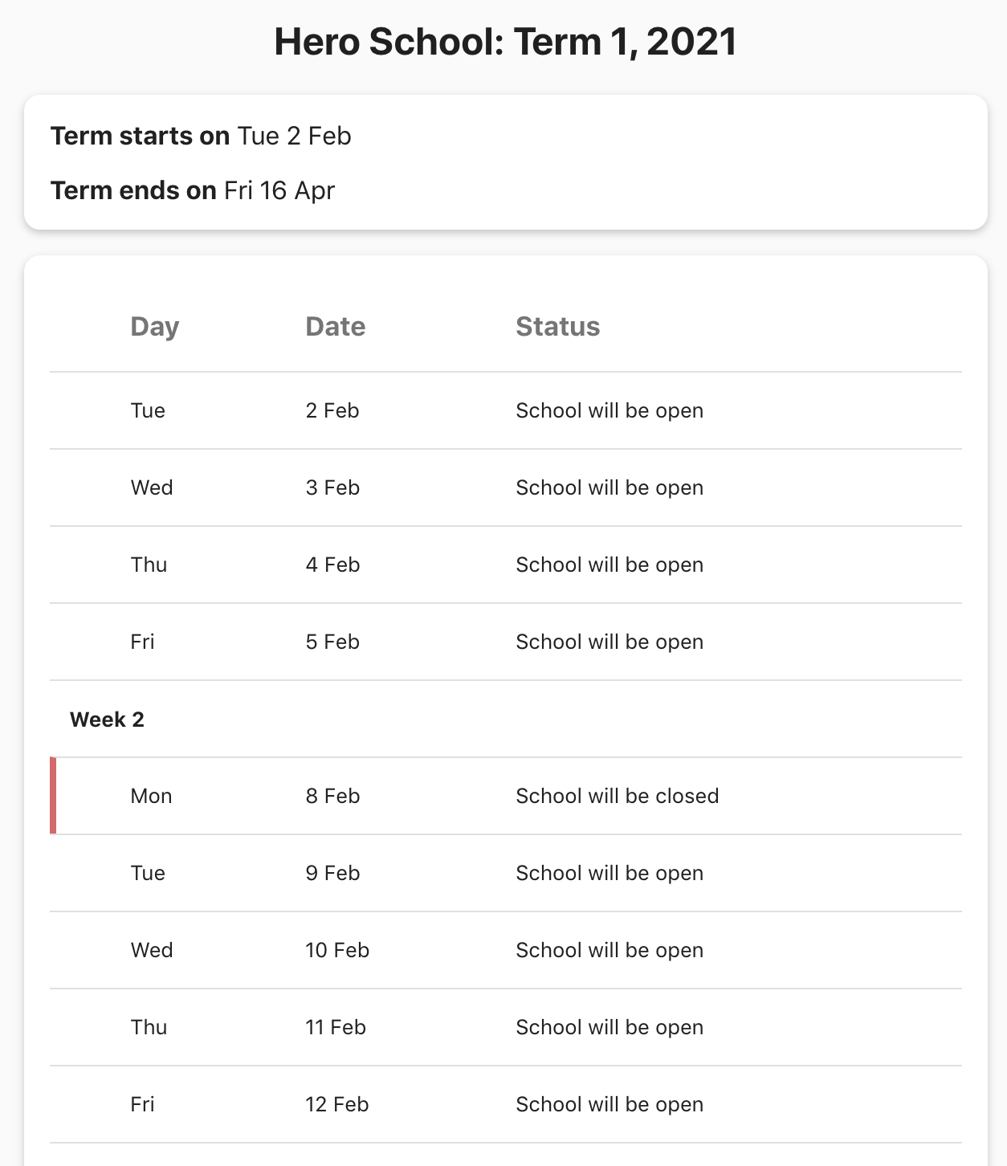Click the Fri 12 Feb open status

[609, 1104]
